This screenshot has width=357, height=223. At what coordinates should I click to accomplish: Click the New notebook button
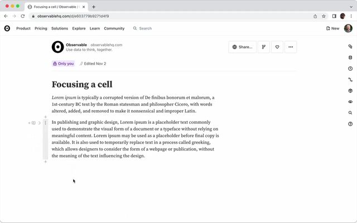pyautogui.click(x=332, y=28)
